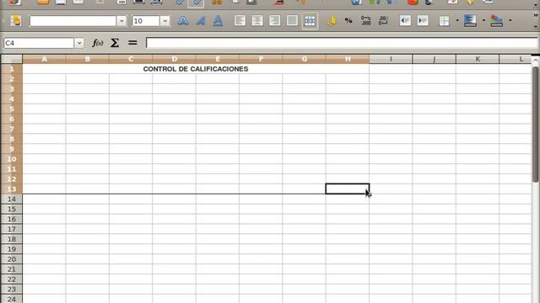Click the Name Box showing C4
This screenshot has width=540, height=303.
pyautogui.click(x=39, y=43)
